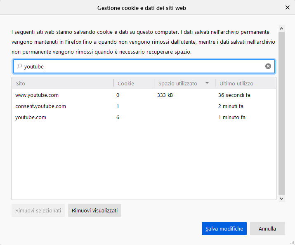Click Salva modifiche button
Screen dimensions: 295x245
pos(224,229)
